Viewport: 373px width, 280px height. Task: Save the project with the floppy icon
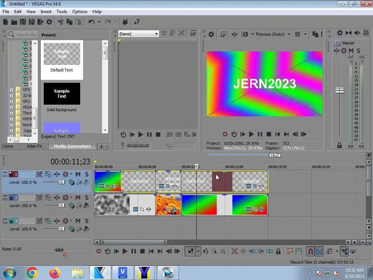click(x=23, y=22)
